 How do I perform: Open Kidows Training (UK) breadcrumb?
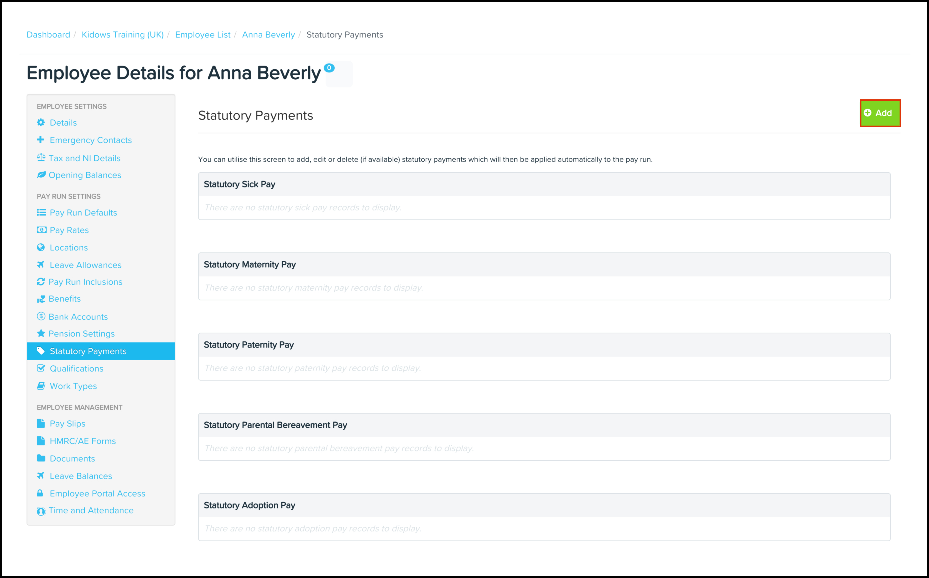pyautogui.click(x=122, y=35)
